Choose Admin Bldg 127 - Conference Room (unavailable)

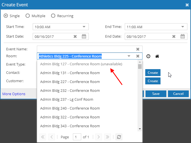(x=87, y=64)
